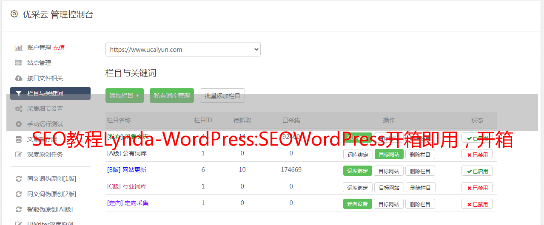Image resolution: width=544 pixels, height=225 pixels.
Task: Toggle 已禁用 status for [A版] 公有词库
Action: (x=477, y=154)
